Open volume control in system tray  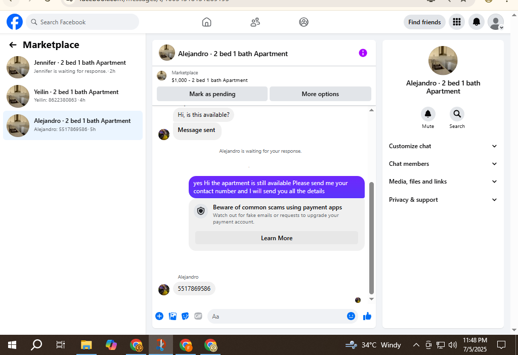[x=453, y=345]
